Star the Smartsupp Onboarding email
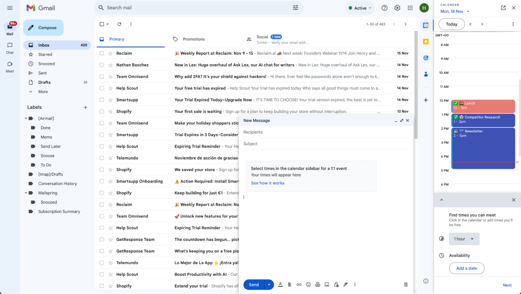The image size is (521, 294). pyautogui.click(x=111, y=181)
